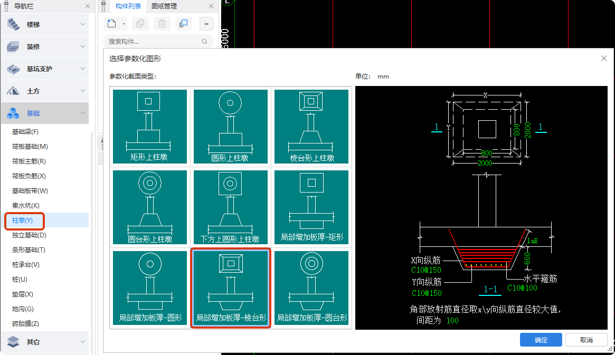This screenshot has height=355, width=615.
Task: Click the Y向纵筋 C10@150 value
Action: point(427,293)
